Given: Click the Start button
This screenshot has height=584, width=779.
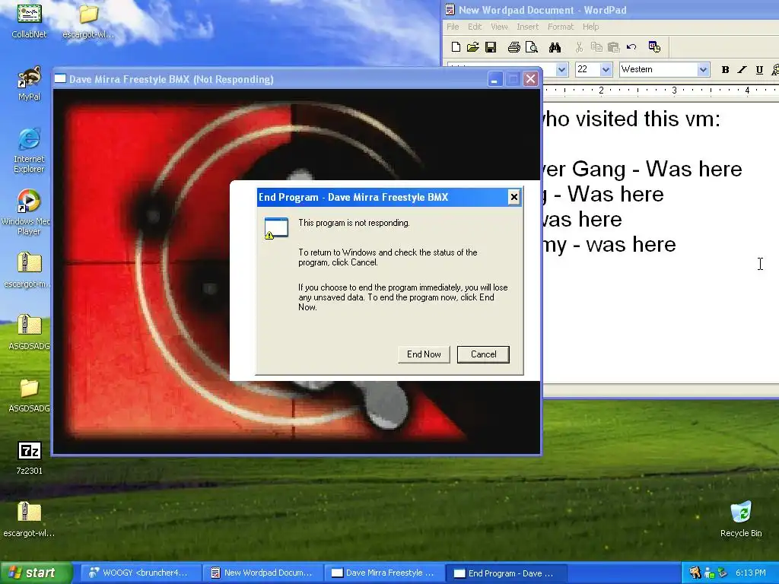Looking at the screenshot, I should pyautogui.click(x=36, y=573).
